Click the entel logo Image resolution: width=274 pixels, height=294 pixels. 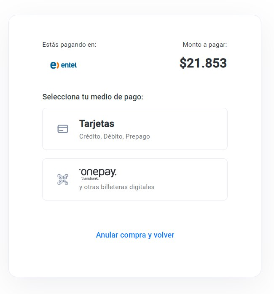coord(63,65)
